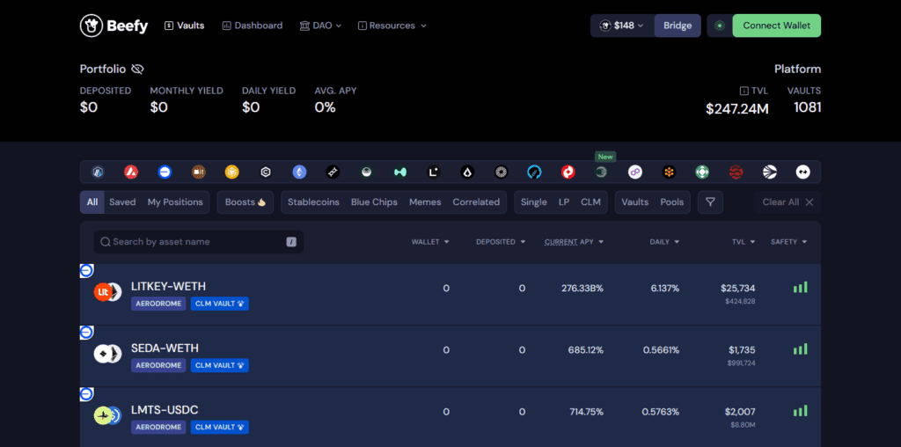Open the Bridge button
The width and height of the screenshot is (901, 447).
click(678, 26)
